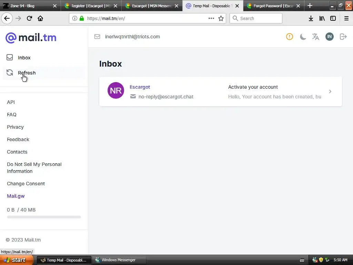Click the storage usage bar
Image resolution: width=353 pixels, height=265 pixels.
click(44, 217)
